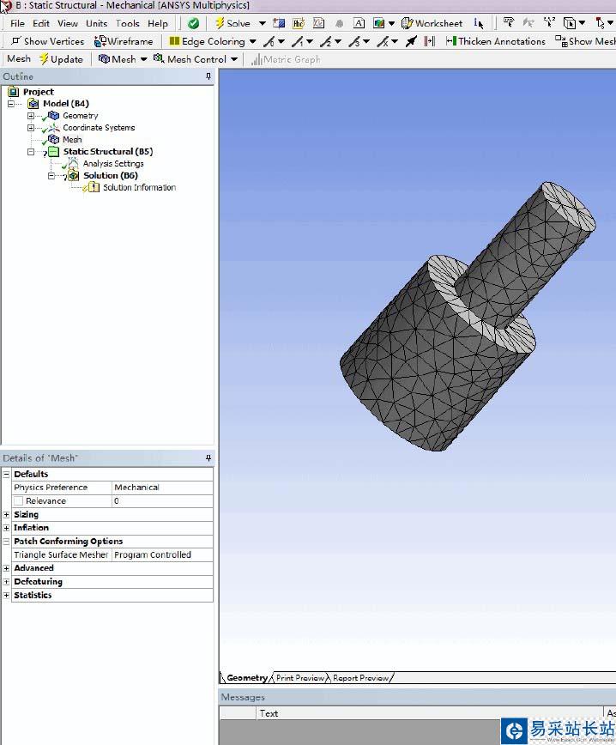This screenshot has height=745, width=616.
Task: Toggle the single edge (1) connection display
Action: [298, 42]
